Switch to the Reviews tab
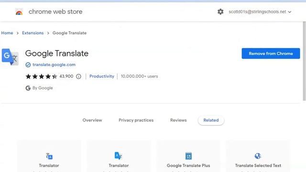The image size is (306, 172). (x=178, y=120)
